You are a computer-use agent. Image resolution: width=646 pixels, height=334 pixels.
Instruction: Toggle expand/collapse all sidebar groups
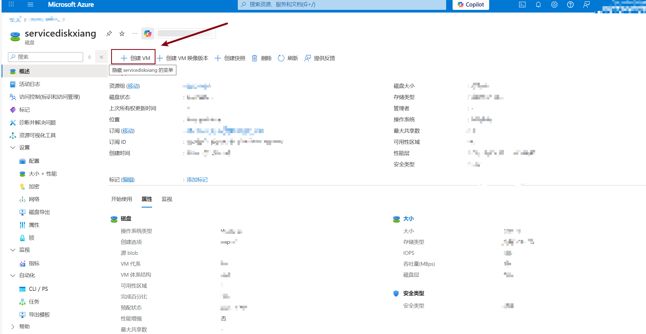[89, 57]
